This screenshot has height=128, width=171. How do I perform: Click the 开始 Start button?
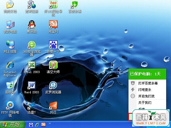point(13,125)
